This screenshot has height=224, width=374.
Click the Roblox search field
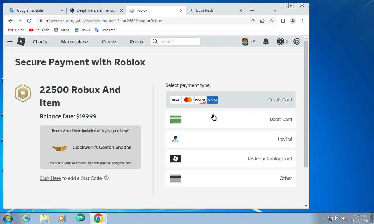[x=175, y=41]
